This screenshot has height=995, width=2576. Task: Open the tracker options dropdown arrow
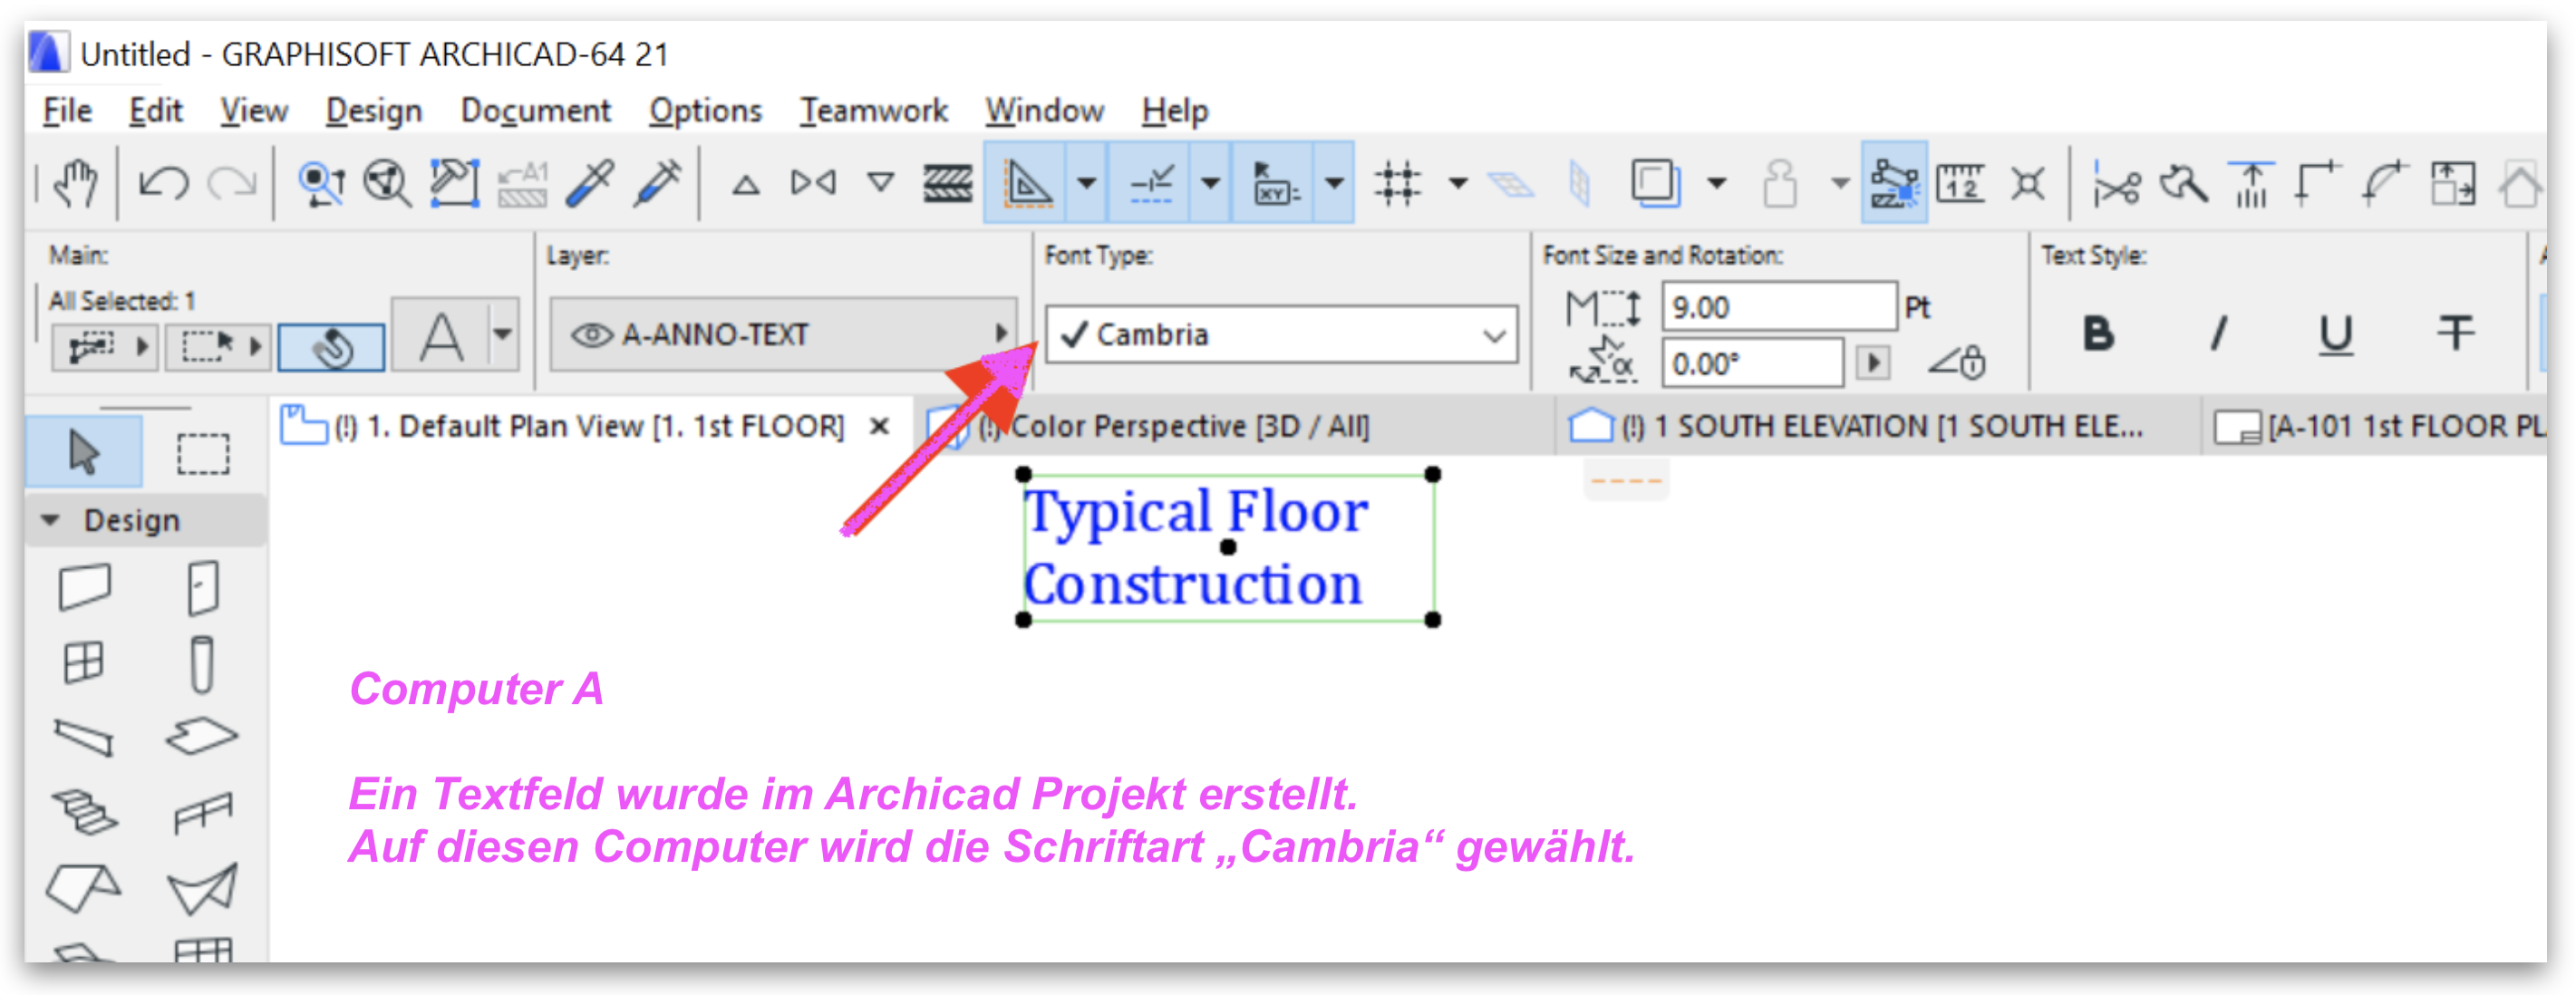coord(1334,183)
